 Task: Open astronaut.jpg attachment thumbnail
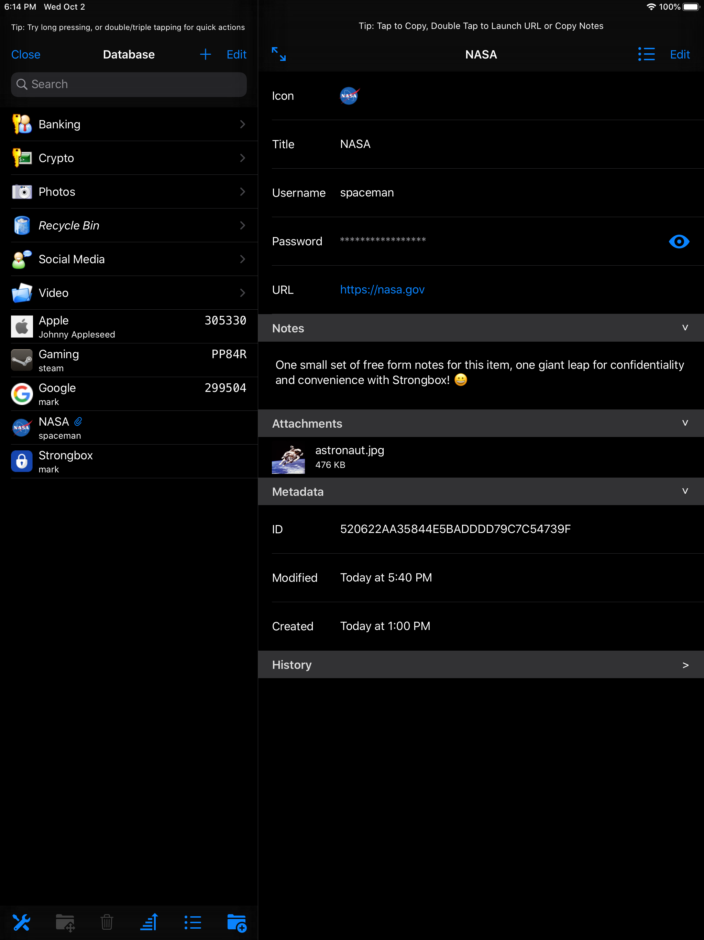288,458
